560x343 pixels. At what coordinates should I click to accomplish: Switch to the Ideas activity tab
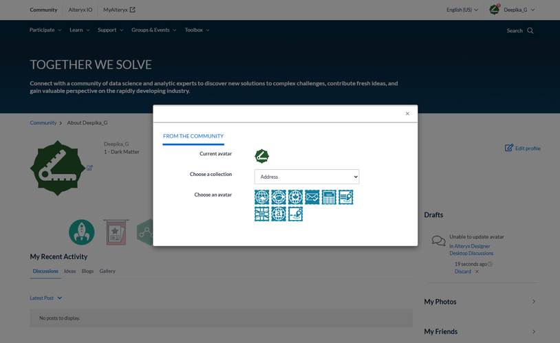pos(70,272)
